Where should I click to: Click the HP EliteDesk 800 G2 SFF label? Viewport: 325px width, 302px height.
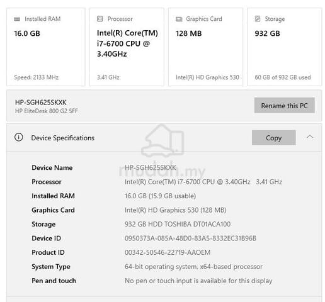(47, 111)
